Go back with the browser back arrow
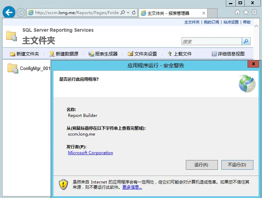 (9, 12)
